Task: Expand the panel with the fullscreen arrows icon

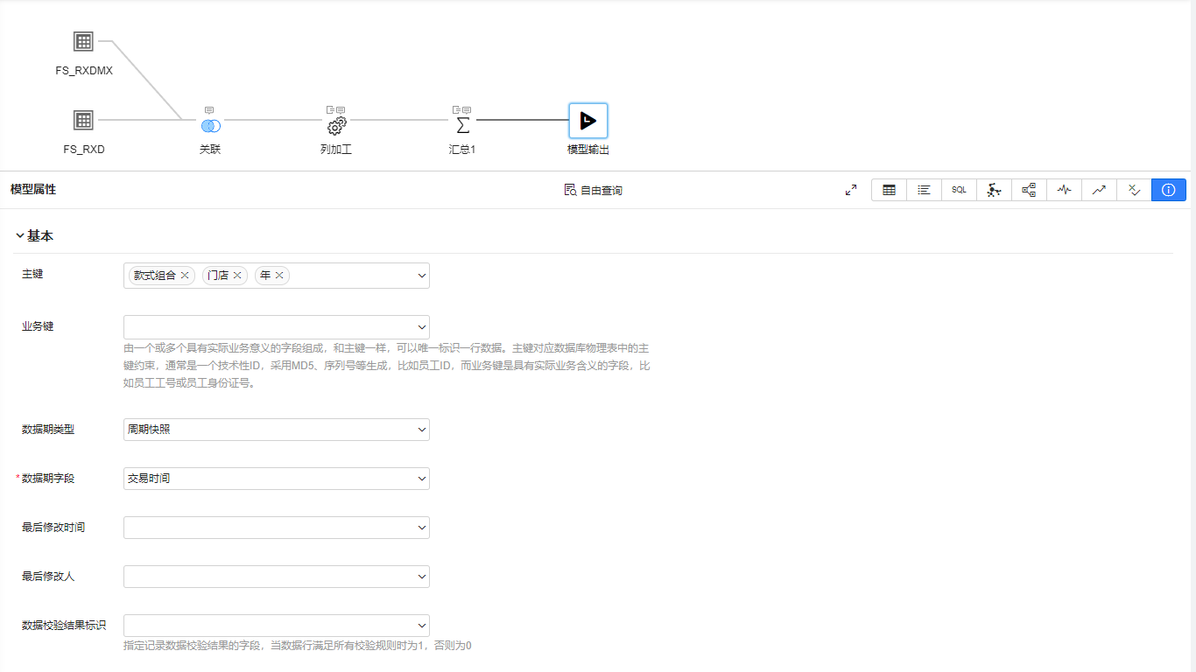Action: tap(851, 190)
